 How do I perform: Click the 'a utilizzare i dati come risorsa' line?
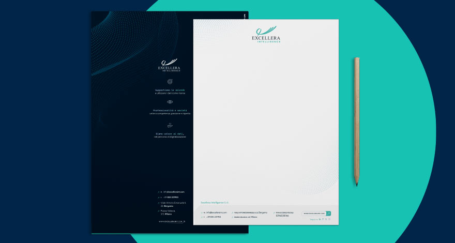point(170,93)
